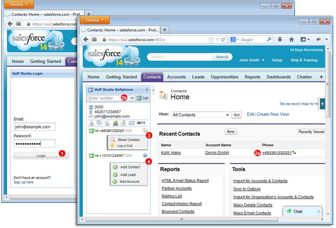336x228 pixels.
Task: Switch to the Opportunities tab
Action: pyautogui.click(x=224, y=77)
